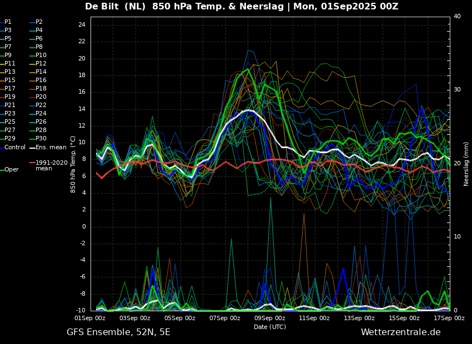Pick the P4 legend entry
472x344 pixels.
39,30
